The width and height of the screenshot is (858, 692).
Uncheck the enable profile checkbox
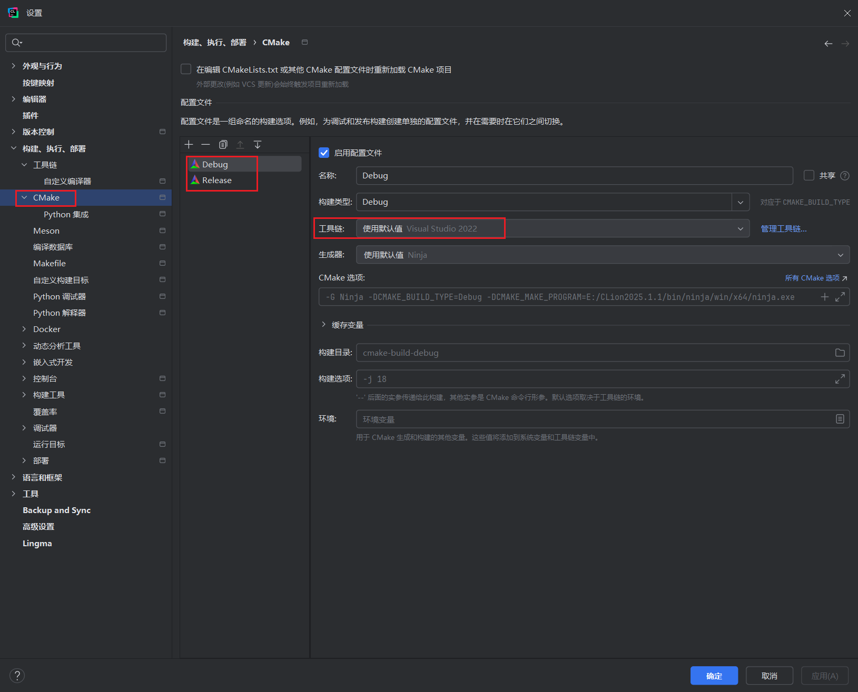(324, 153)
